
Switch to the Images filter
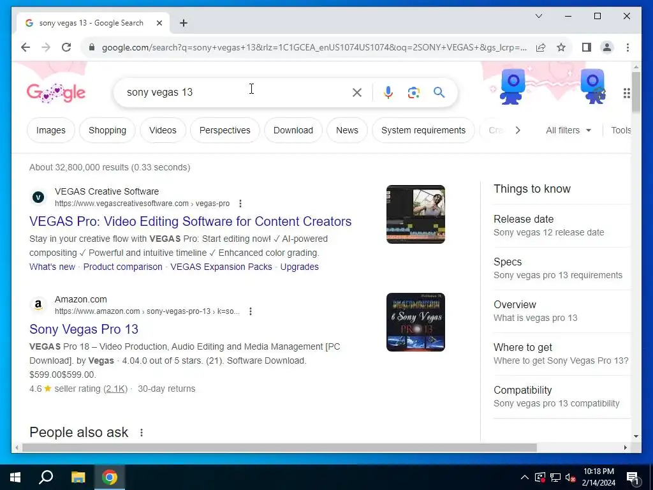pos(51,130)
